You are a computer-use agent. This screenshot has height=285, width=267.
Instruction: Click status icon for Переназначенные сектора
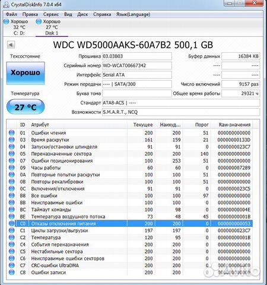pyautogui.click(x=12, y=154)
